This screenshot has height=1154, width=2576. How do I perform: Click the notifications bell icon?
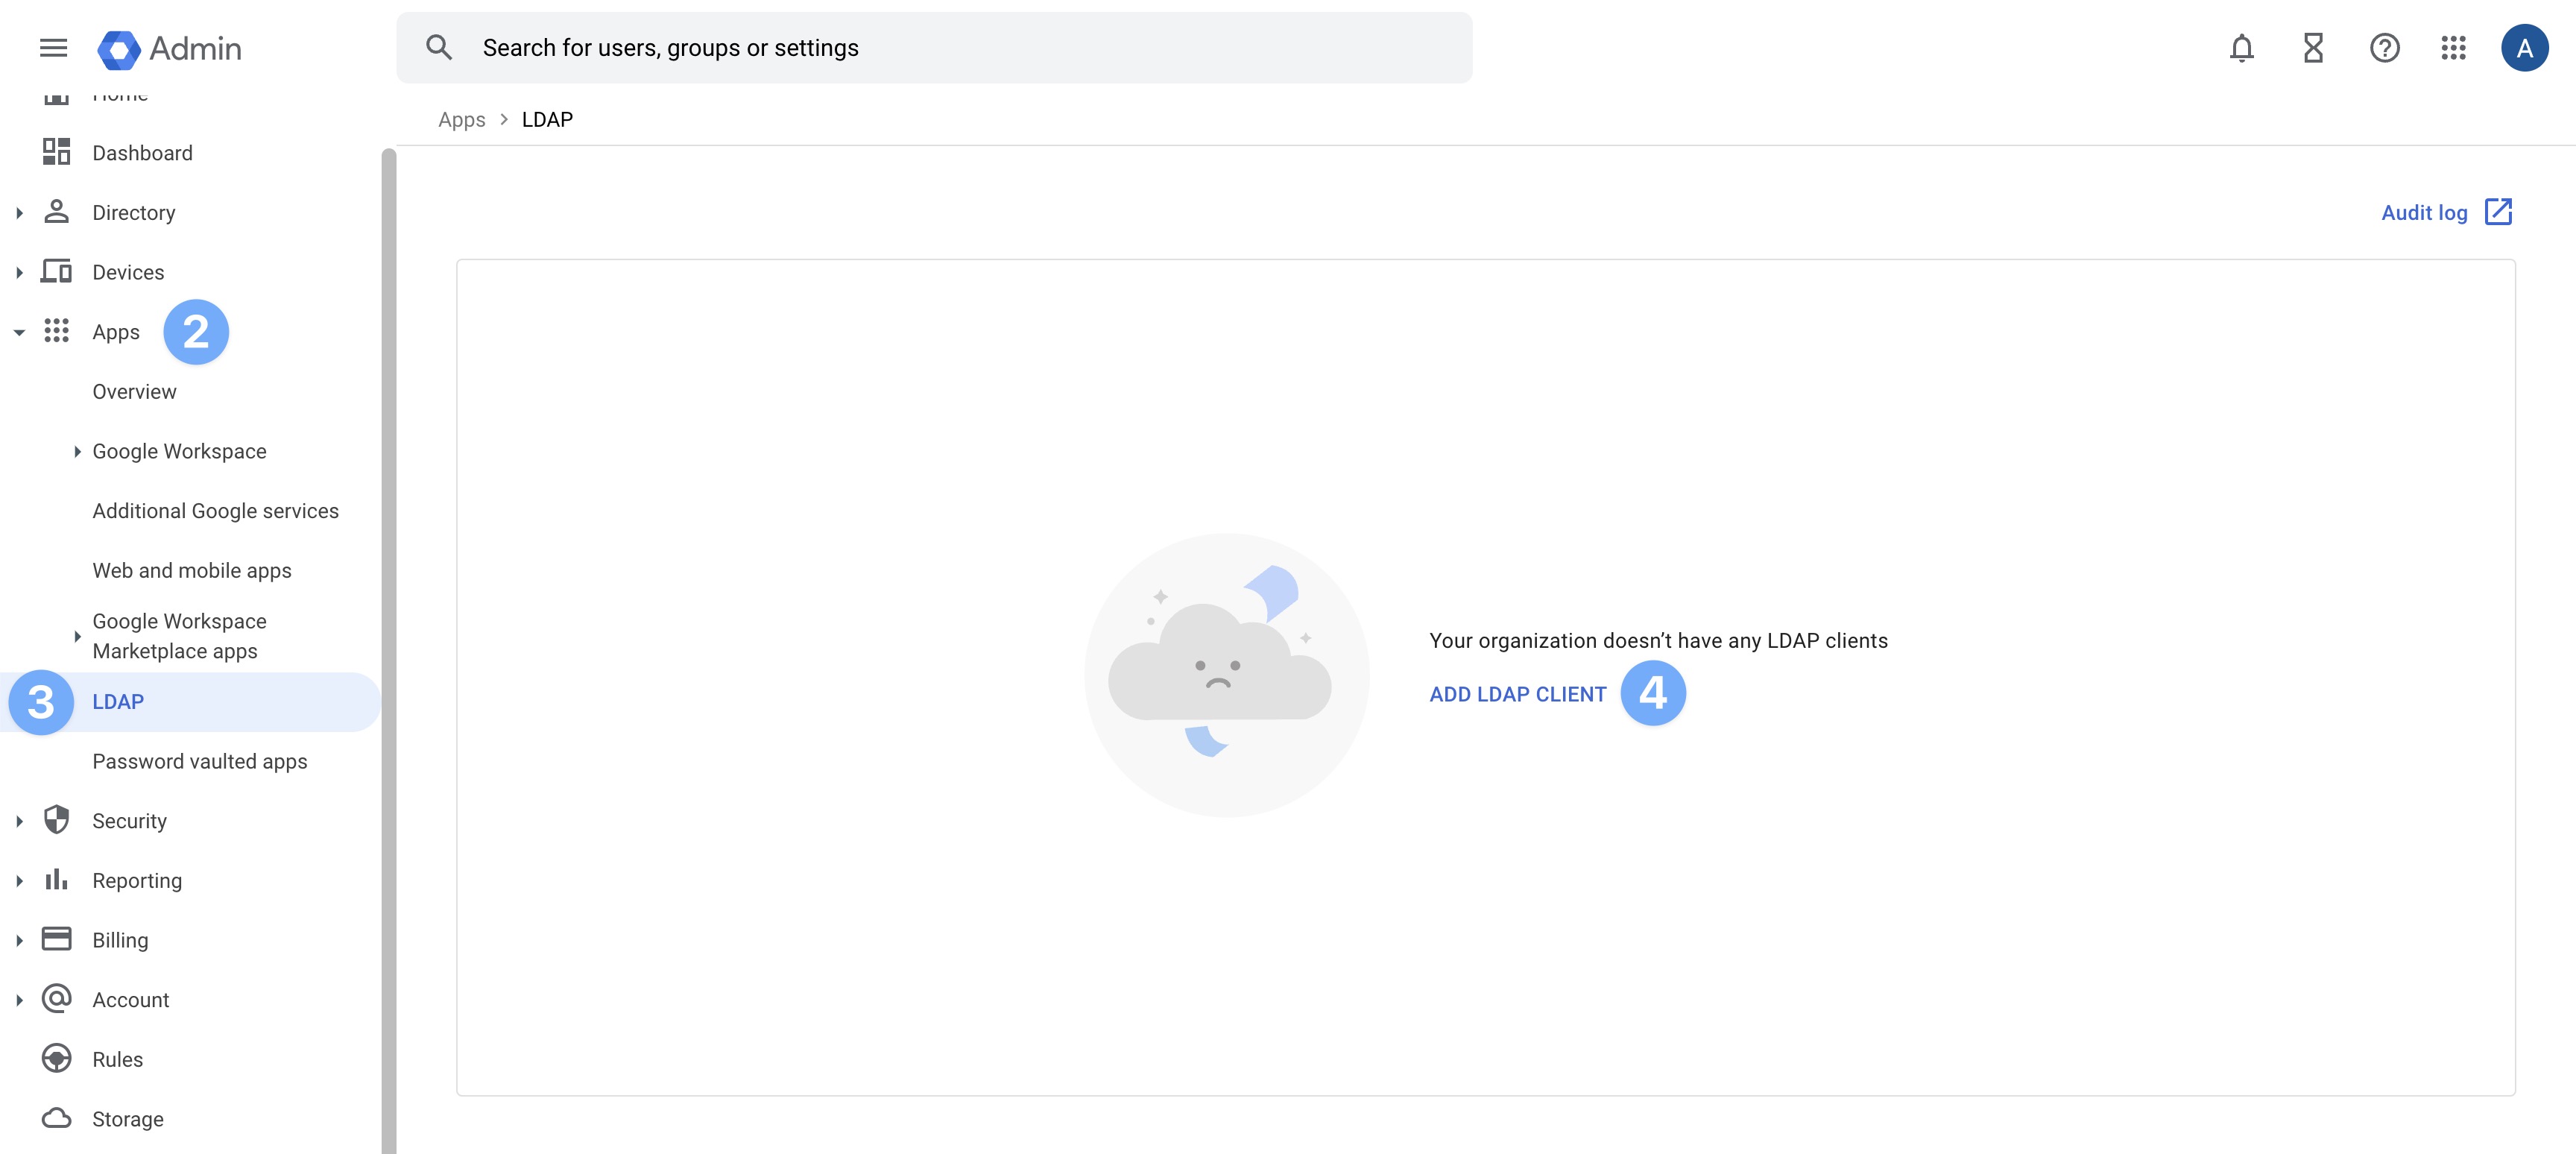[2241, 48]
